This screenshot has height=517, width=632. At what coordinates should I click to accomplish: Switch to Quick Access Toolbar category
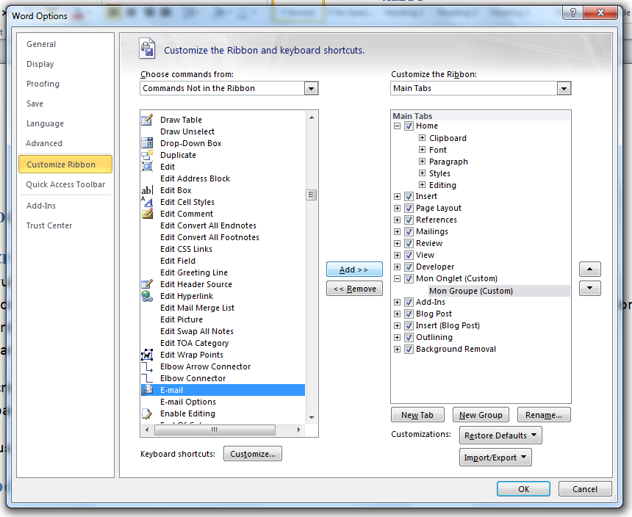[x=65, y=184]
